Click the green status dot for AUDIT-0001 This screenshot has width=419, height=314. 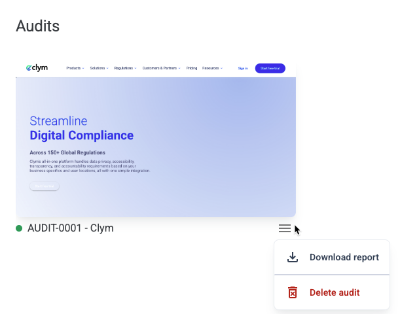(19, 228)
